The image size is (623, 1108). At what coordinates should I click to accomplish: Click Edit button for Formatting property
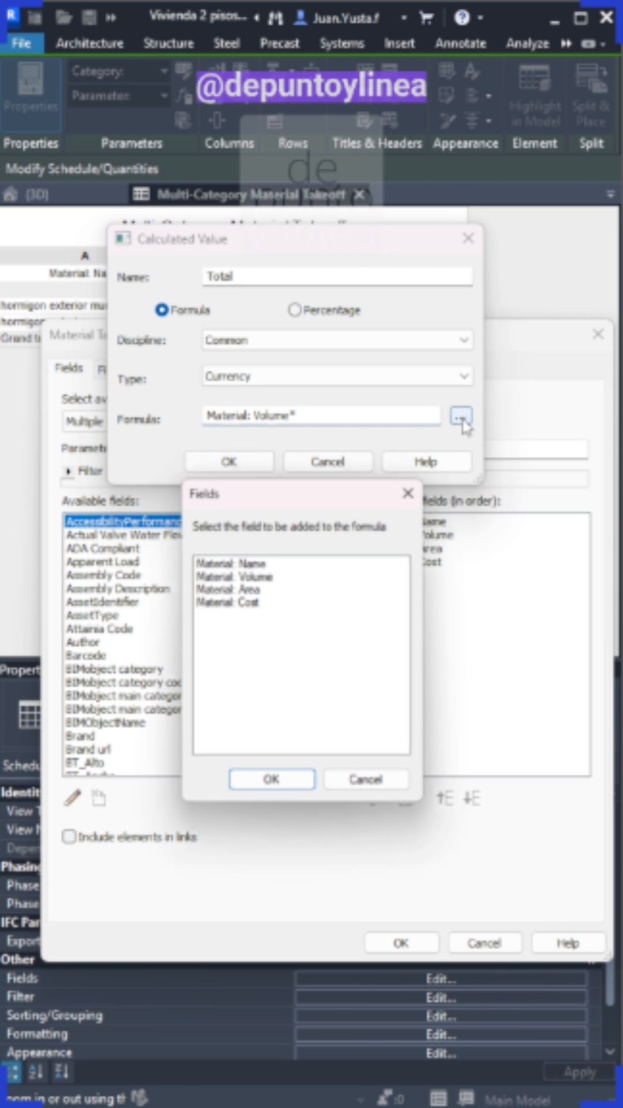pyautogui.click(x=441, y=1034)
